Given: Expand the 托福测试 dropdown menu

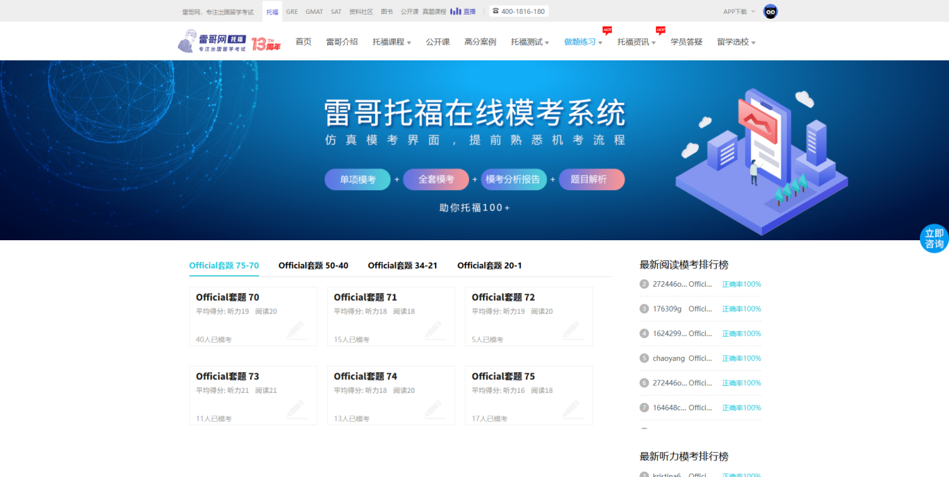Looking at the screenshot, I should (x=529, y=42).
